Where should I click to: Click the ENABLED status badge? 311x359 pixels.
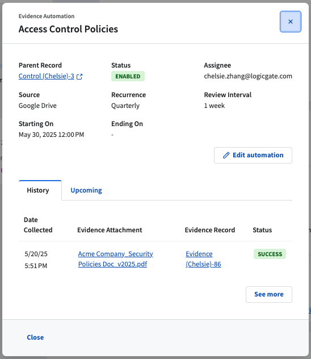[128, 76]
